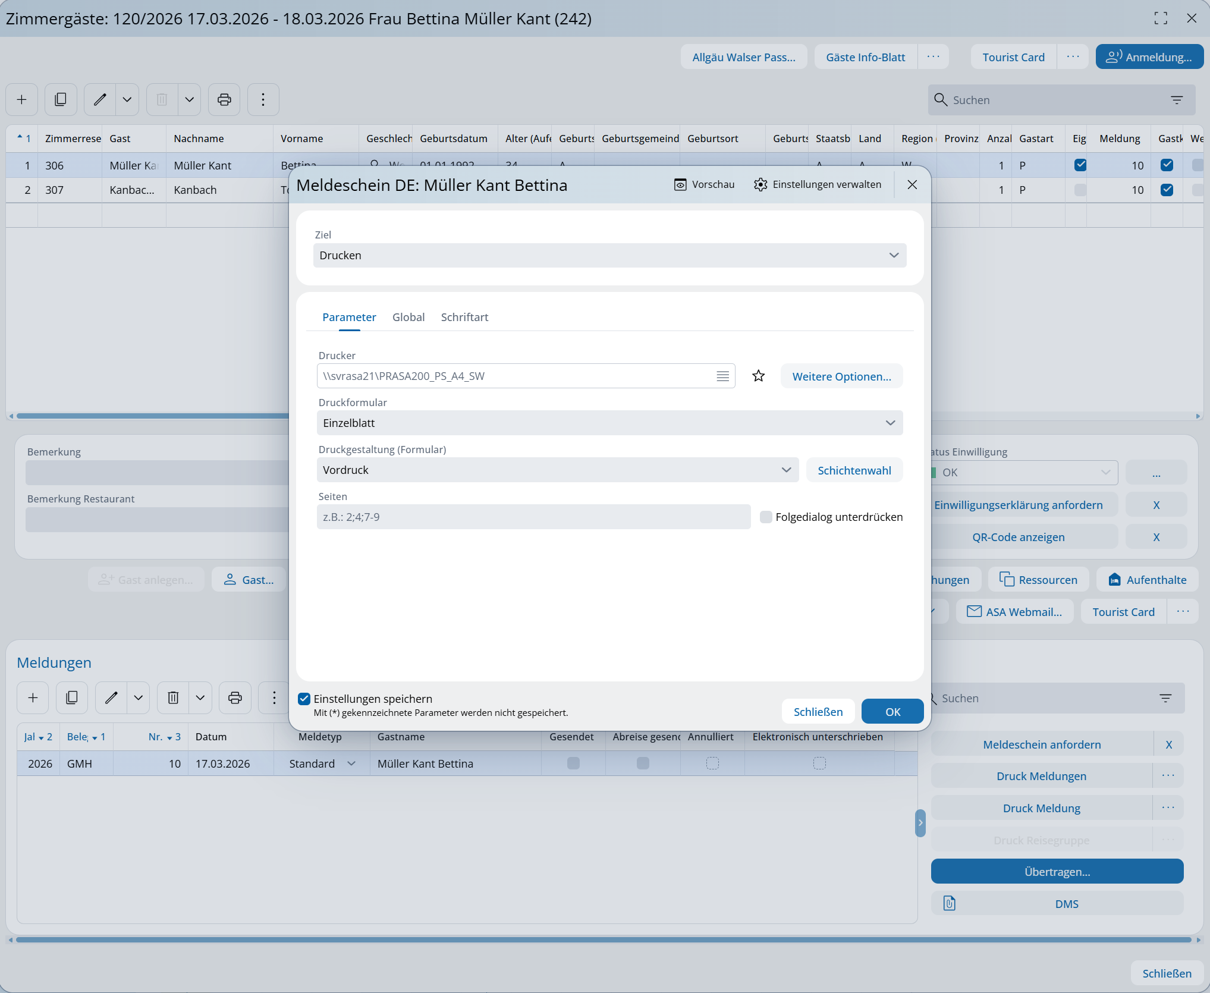The height and width of the screenshot is (993, 1210).
Task: Enable Folgedialog unterdrücken
Action: [766, 517]
